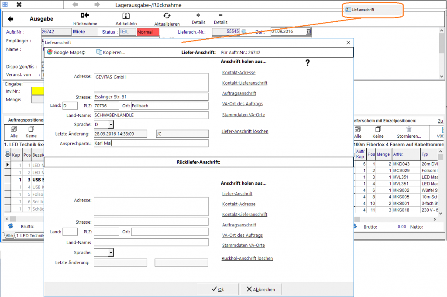The image size is (447, 297).
Task: Navigate back with the title bar left arrow
Action: pos(75,4)
